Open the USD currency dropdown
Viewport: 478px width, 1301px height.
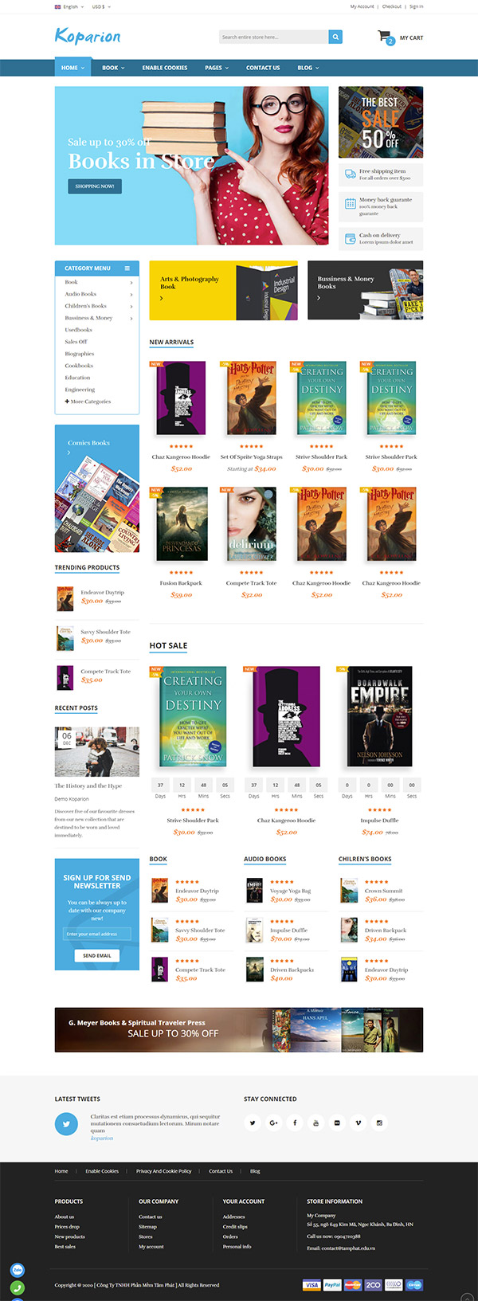click(101, 6)
